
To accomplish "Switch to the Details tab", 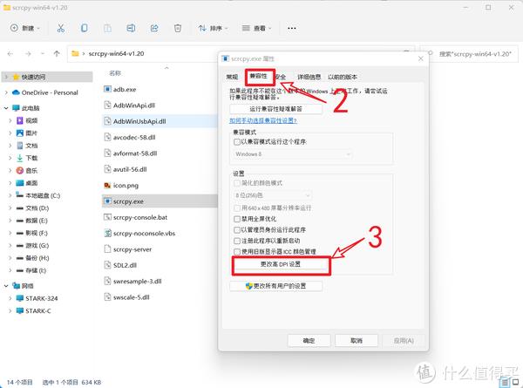I will pyautogui.click(x=309, y=77).
